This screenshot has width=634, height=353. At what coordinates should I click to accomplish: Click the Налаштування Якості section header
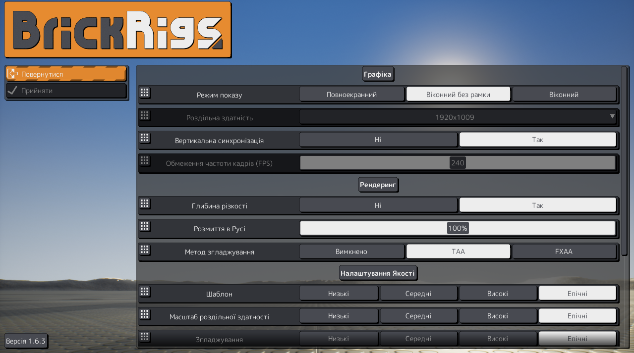[x=378, y=273]
